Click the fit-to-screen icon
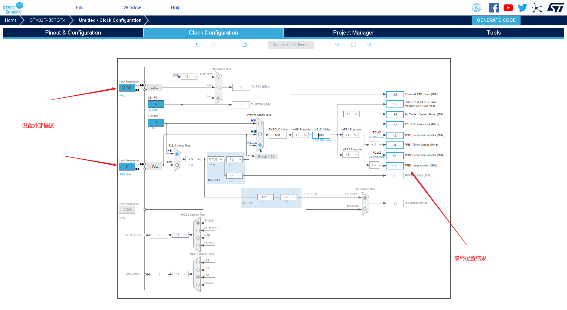The width and height of the screenshot is (567, 310). 353,45
